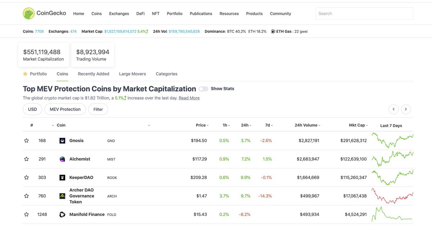The height and width of the screenshot is (225, 432).
Task: Favorite KeeperDAO with its star icon
Action: pyautogui.click(x=26, y=177)
